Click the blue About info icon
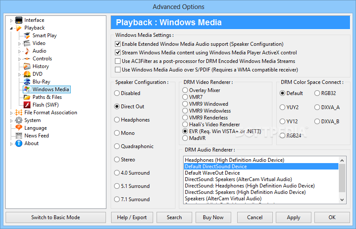The height and width of the screenshot is (229, 356). pos(19,143)
